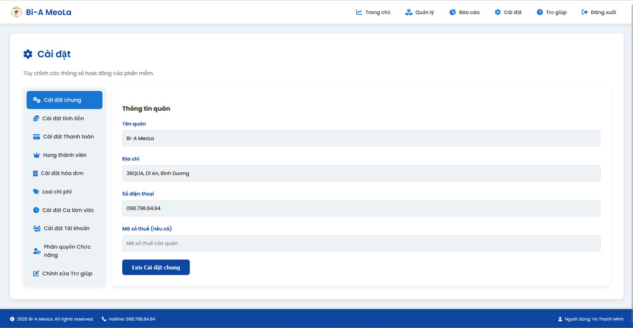This screenshot has width=633, height=328.
Task: Click the tag icon for Loại chi phí
Action: click(x=36, y=191)
